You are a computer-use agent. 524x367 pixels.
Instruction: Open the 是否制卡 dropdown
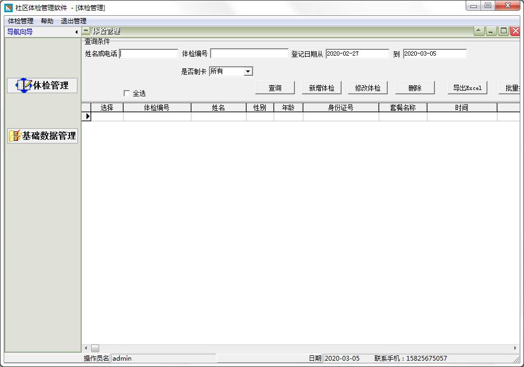coord(248,71)
